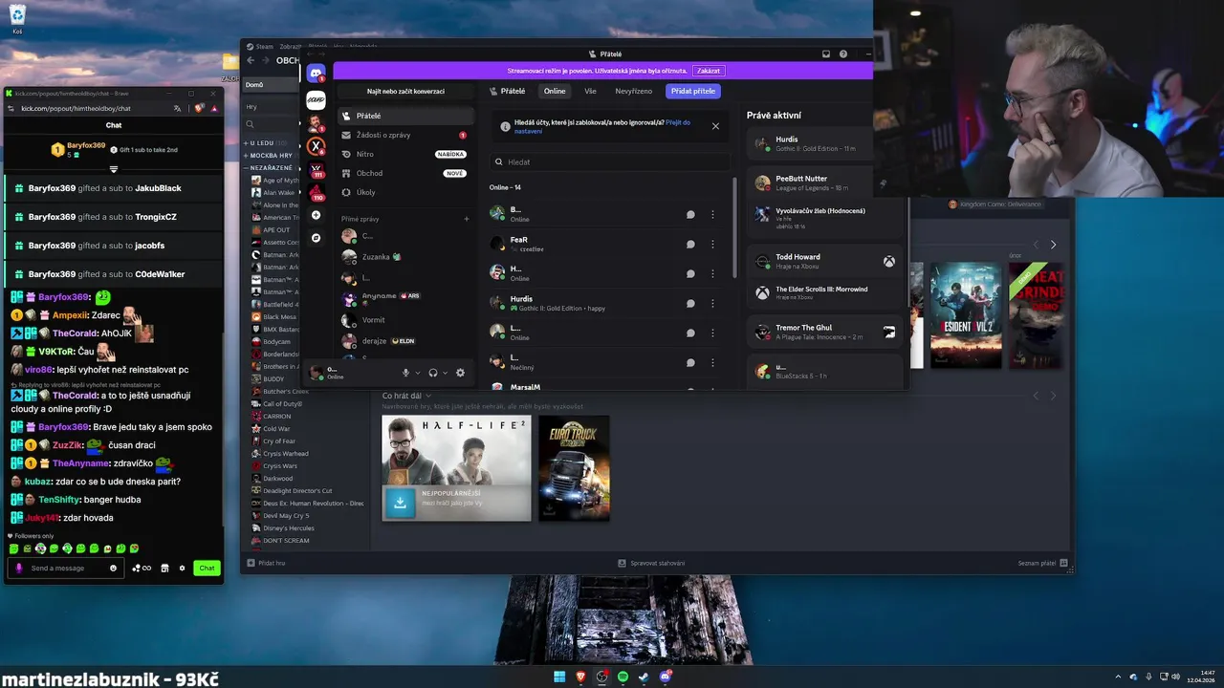Click Send a message field in Kick chat
This screenshot has width=1224, height=688.
(x=66, y=568)
